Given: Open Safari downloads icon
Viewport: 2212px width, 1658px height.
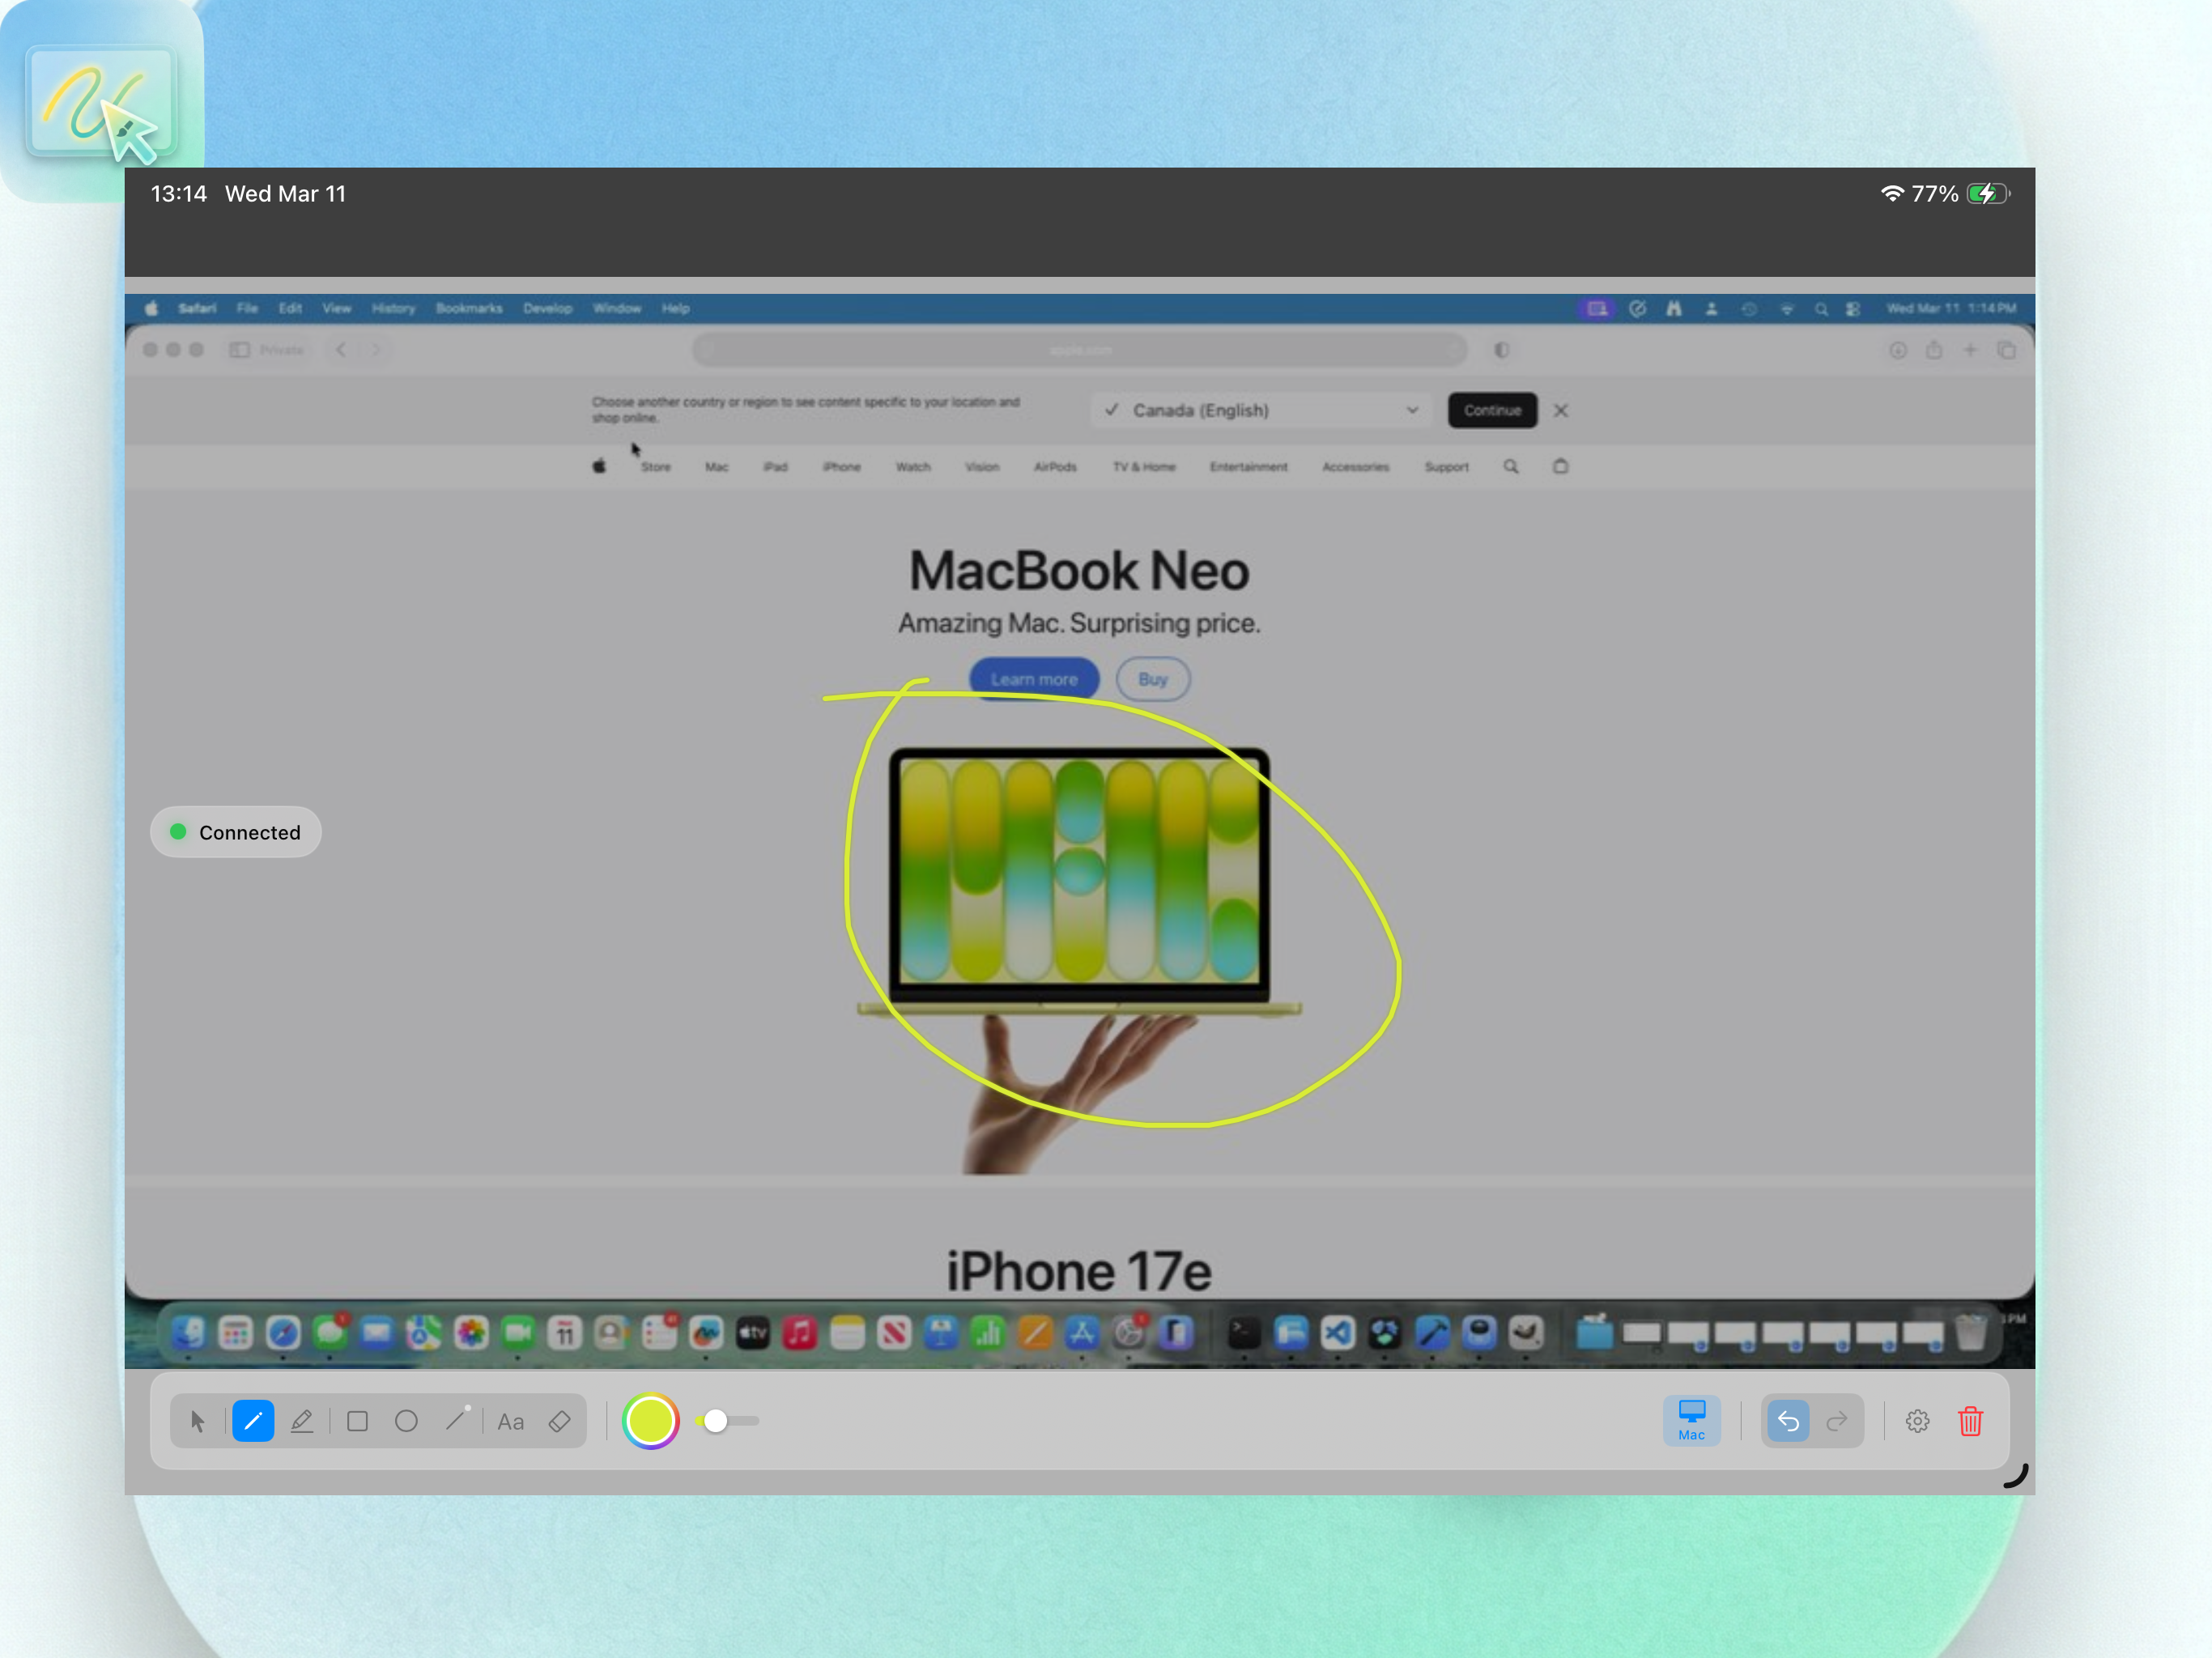Looking at the screenshot, I should [x=1898, y=350].
